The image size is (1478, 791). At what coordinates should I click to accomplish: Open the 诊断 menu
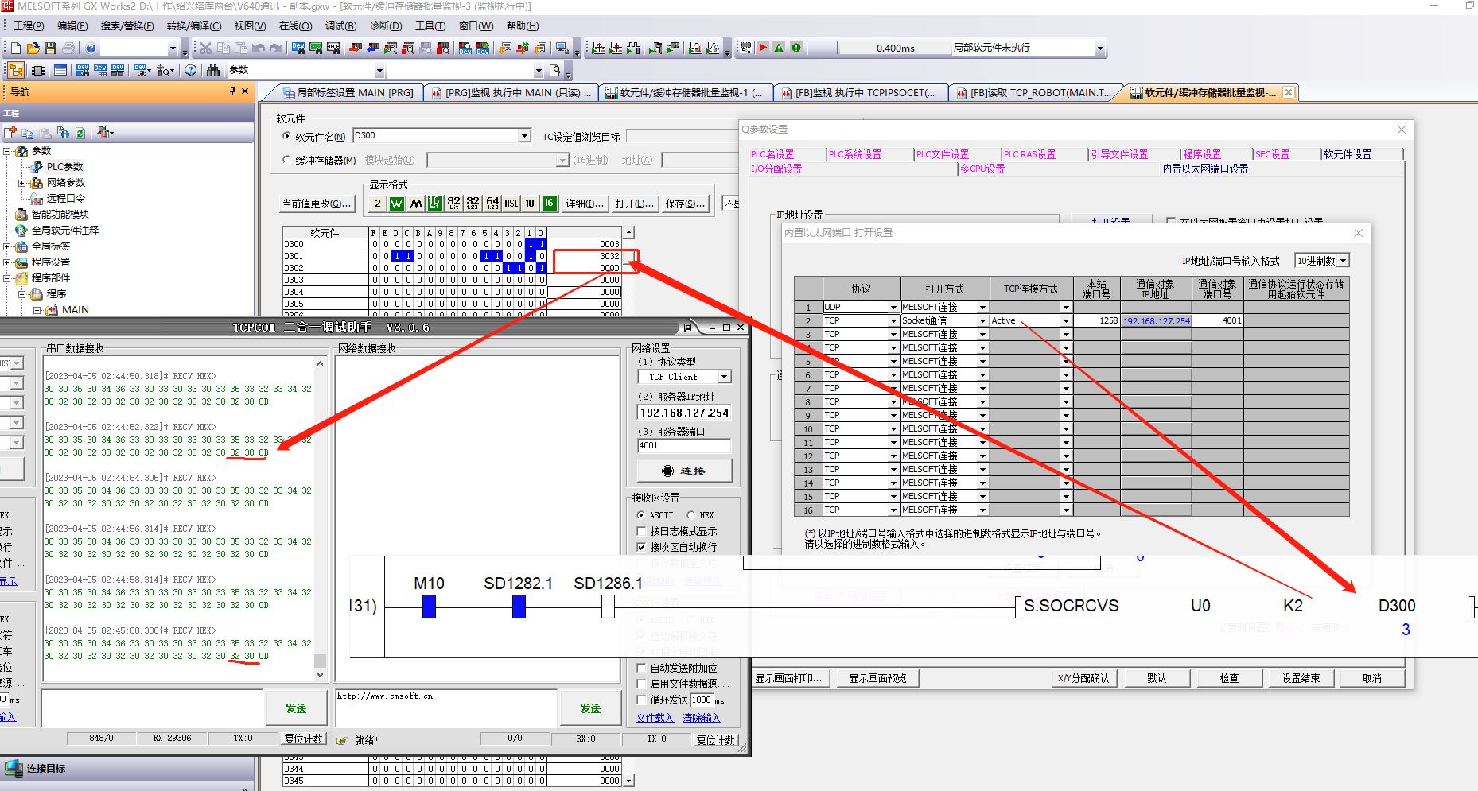point(385,26)
